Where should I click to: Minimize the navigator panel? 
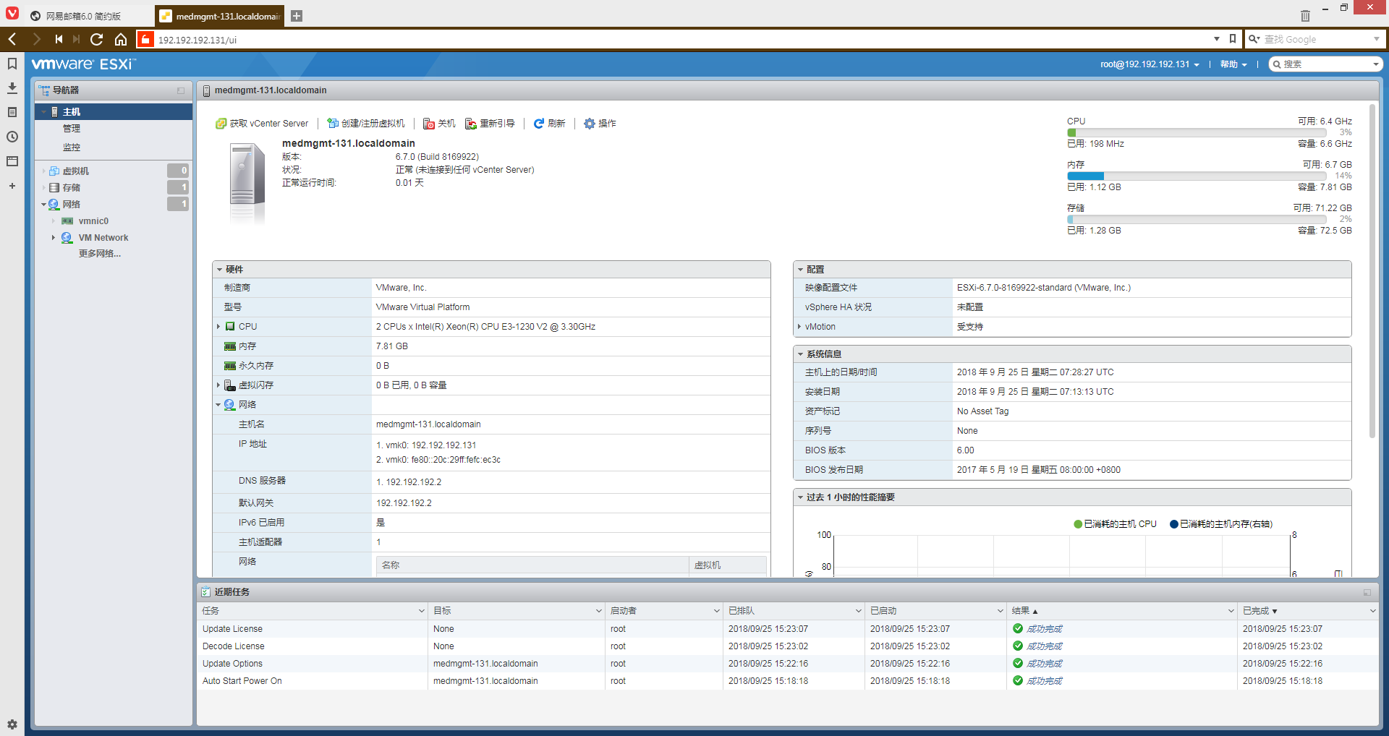(x=181, y=90)
